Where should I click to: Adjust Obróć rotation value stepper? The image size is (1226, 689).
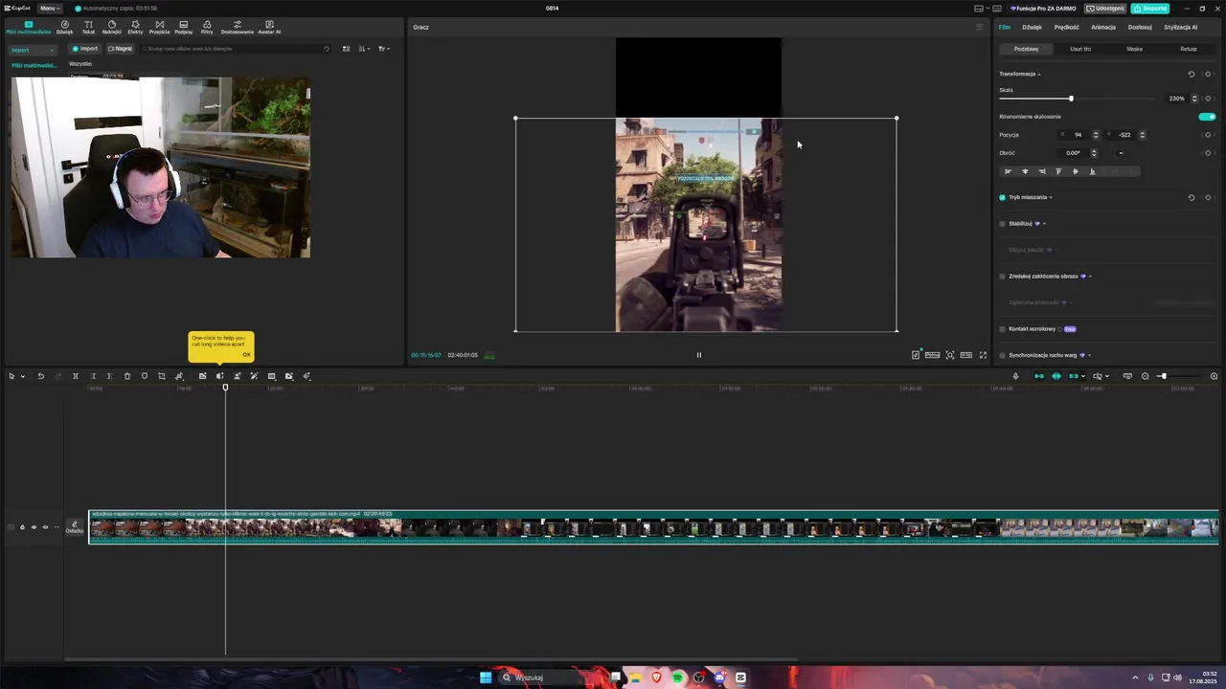click(x=1094, y=153)
